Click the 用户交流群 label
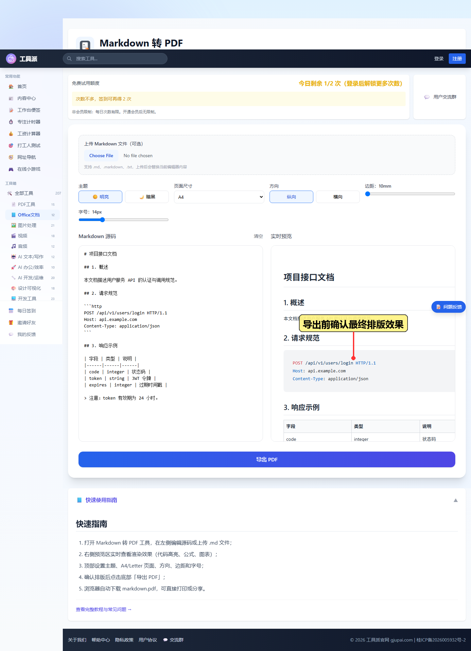471x651 pixels. click(445, 97)
